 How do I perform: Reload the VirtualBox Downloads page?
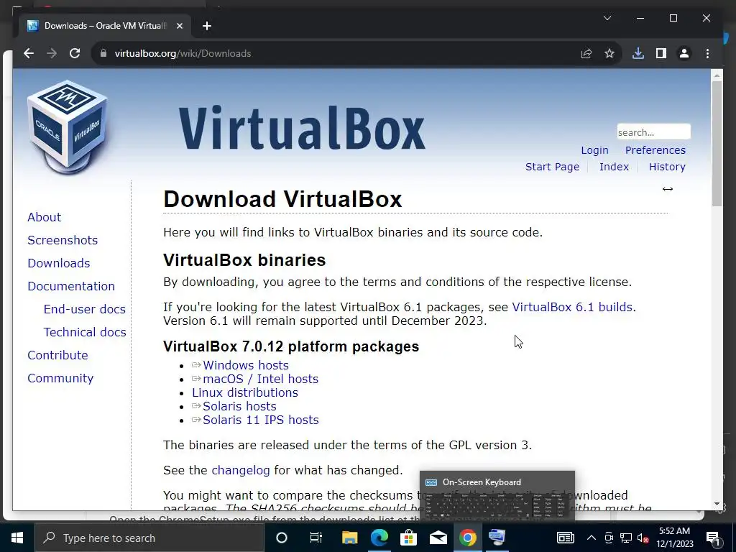coord(75,53)
